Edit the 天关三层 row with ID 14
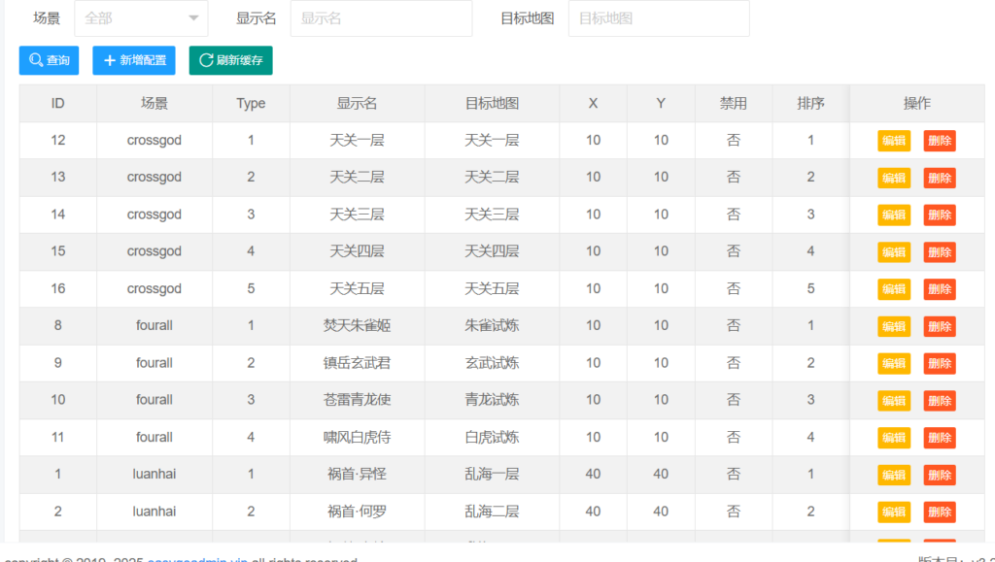Image resolution: width=995 pixels, height=562 pixels. (894, 215)
